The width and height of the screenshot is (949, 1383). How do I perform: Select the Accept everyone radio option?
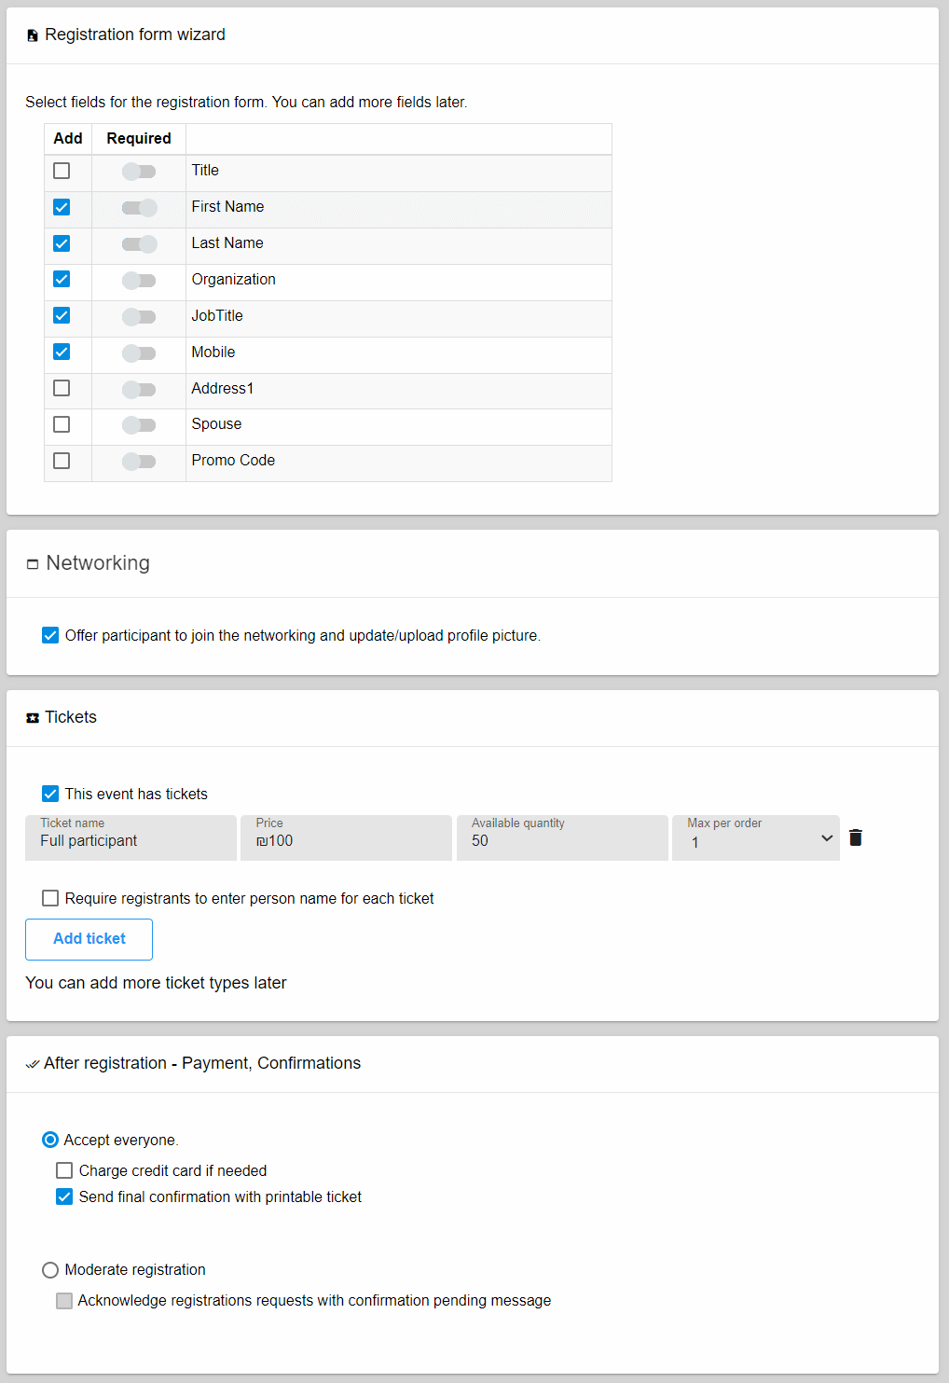[50, 1140]
